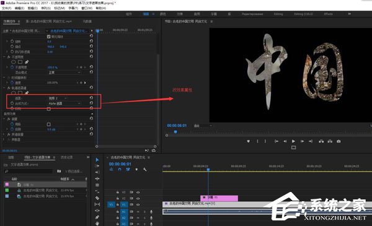This screenshot has height=226, width=372.
Task: Click the project panel search magnifier icon
Action: coord(7,171)
